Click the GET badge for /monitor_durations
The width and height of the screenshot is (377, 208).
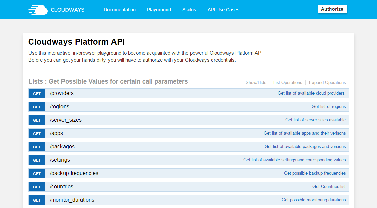37,200
